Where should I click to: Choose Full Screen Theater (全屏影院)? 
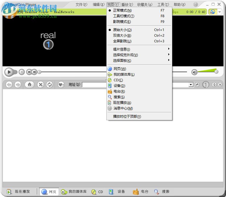(139, 41)
